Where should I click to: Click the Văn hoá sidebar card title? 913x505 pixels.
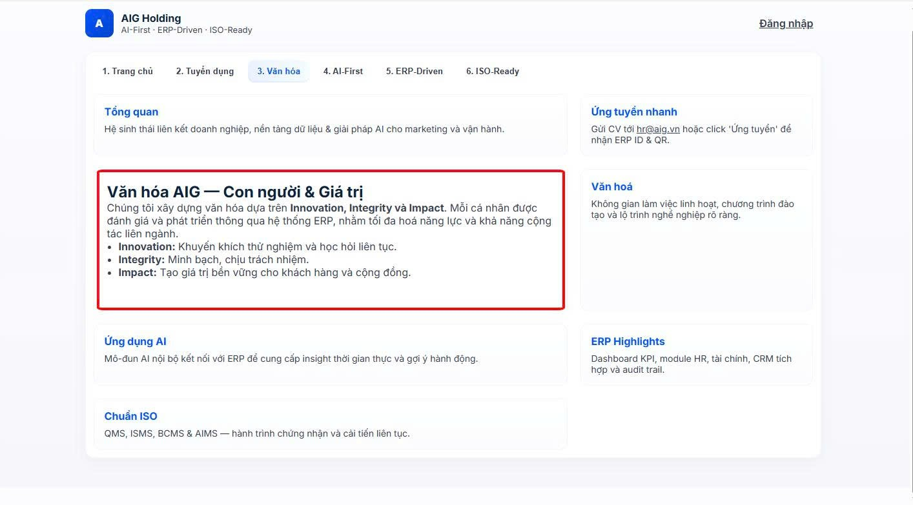point(611,187)
